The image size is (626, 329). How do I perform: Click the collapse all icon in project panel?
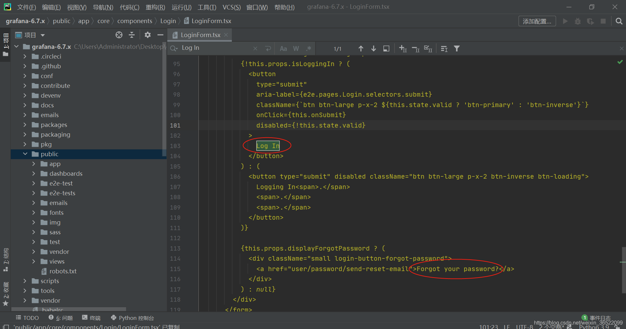click(x=132, y=35)
